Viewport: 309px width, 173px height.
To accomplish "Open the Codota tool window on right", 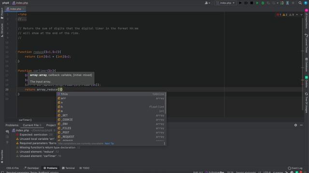I will [307, 82].
